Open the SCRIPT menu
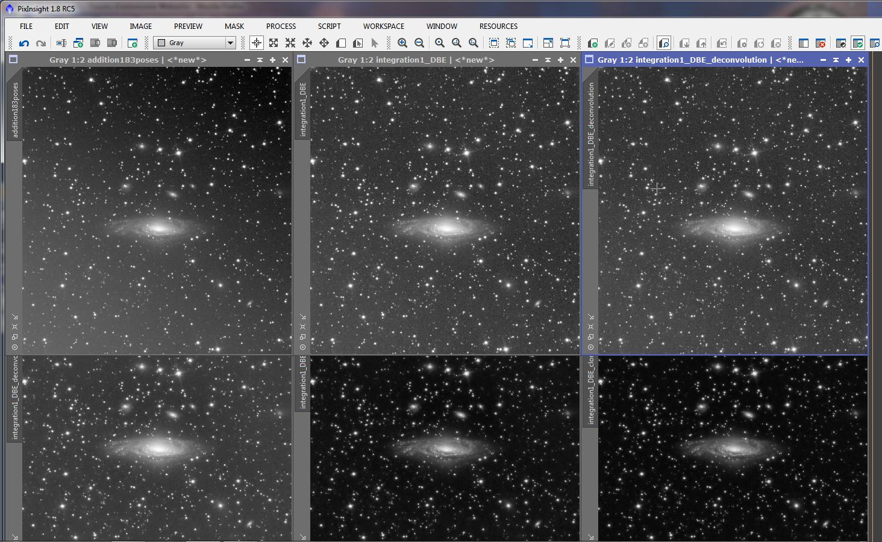The image size is (882, 542). click(x=330, y=26)
